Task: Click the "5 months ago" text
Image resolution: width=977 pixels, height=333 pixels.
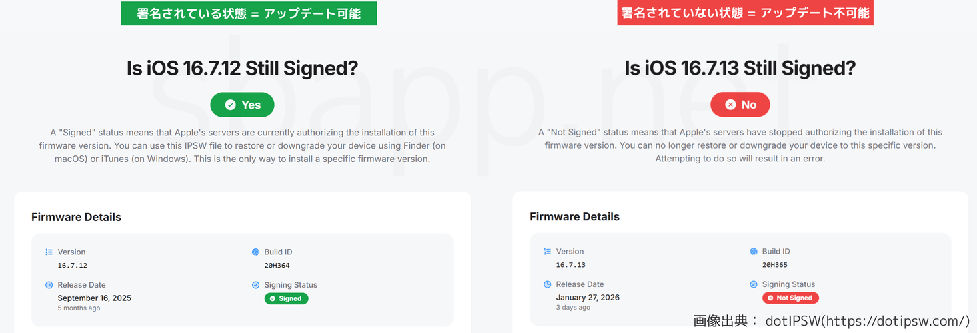Action: pyautogui.click(x=79, y=308)
